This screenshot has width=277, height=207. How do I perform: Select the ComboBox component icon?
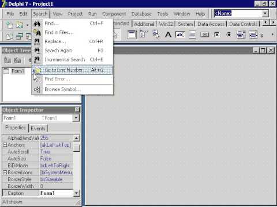point(253,34)
